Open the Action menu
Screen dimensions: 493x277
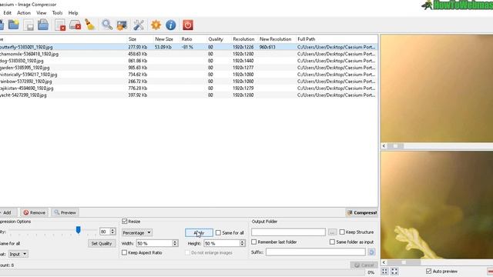point(24,13)
